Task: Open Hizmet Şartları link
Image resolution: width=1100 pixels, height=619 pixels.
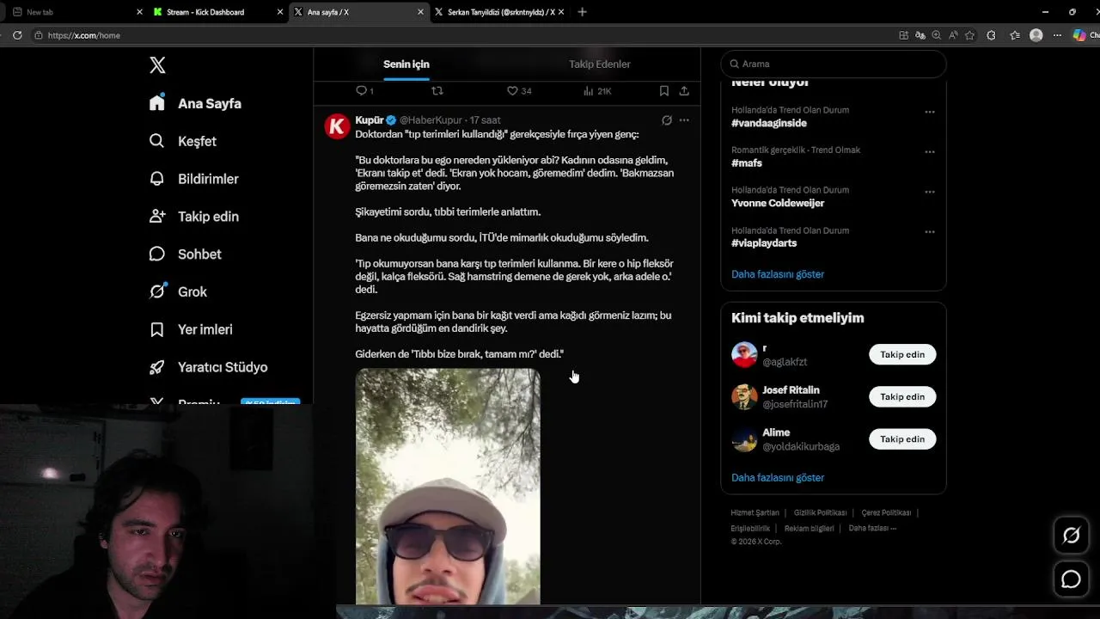Action: (x=755, y=513)
